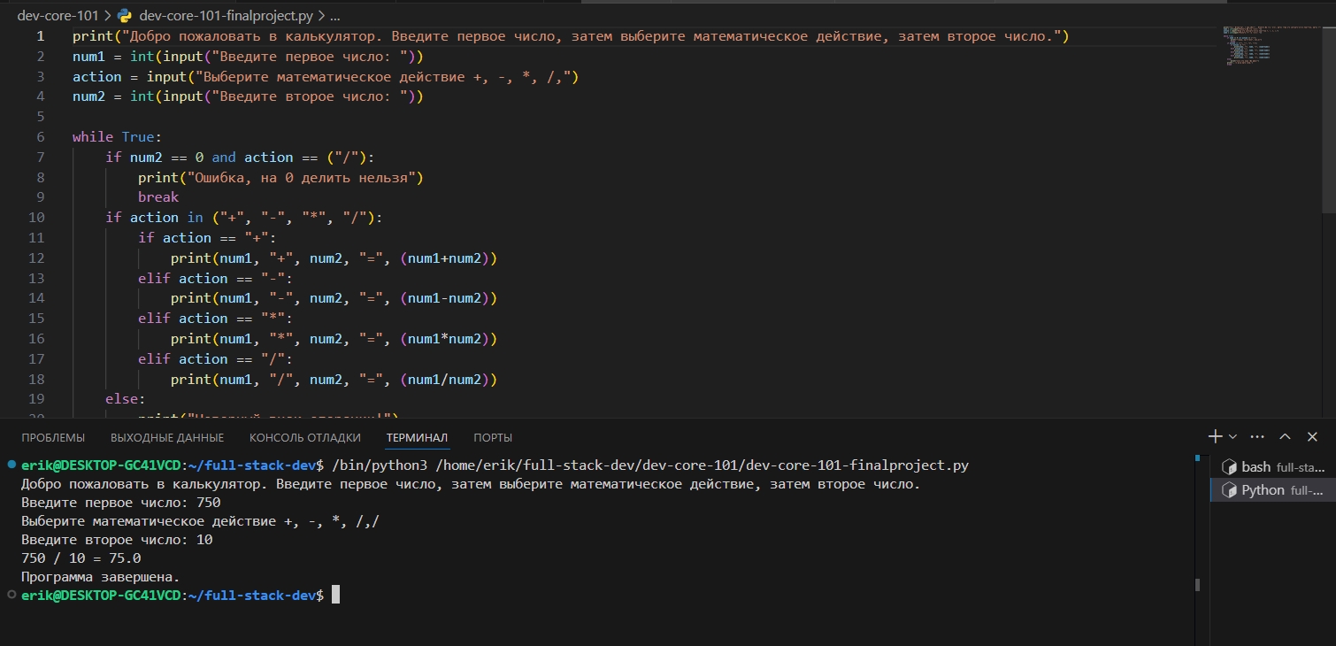Image resolution: width=1336 pixels, height=646 pixels.
Task: Click line number 6 in the gutter
Action: 41,137
